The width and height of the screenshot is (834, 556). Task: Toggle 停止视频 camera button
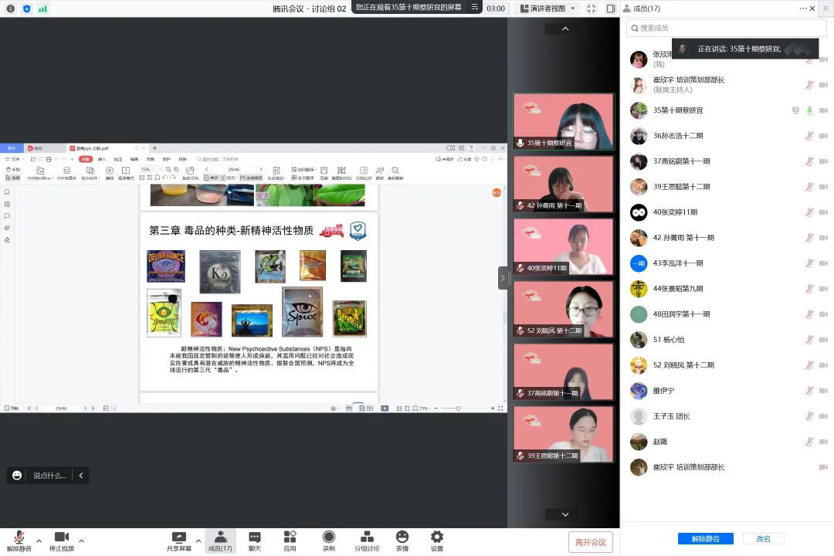61,537
